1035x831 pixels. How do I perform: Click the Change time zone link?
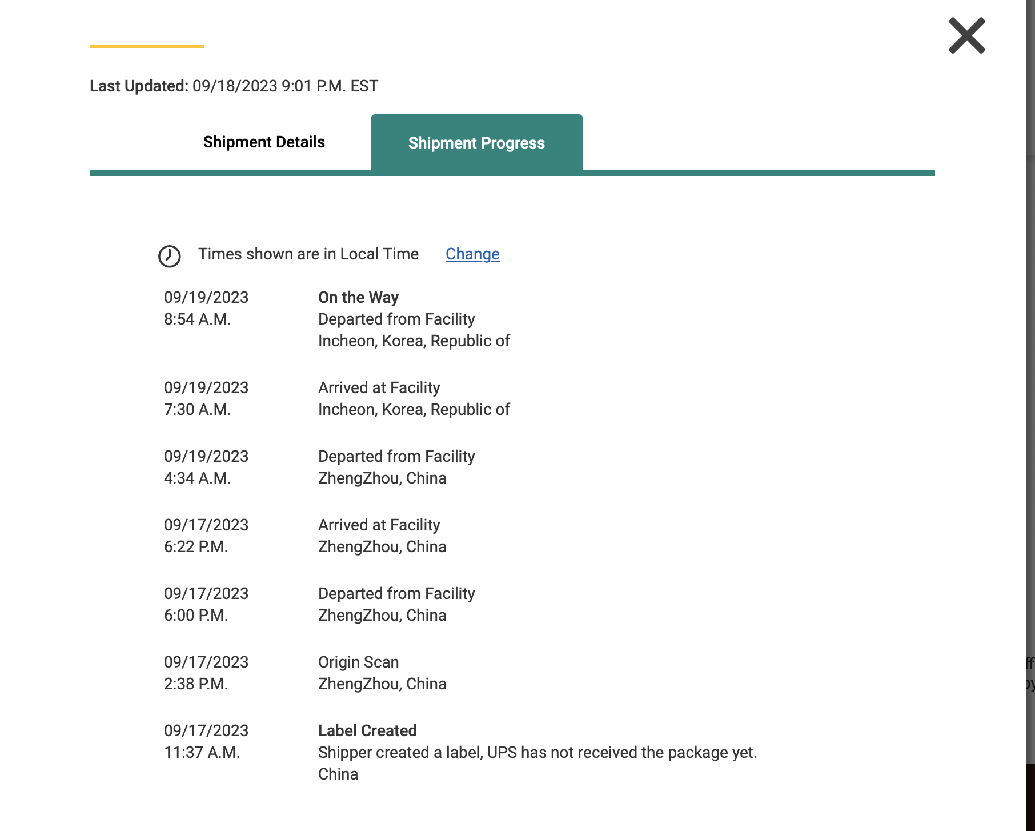(x=472, y=254)
